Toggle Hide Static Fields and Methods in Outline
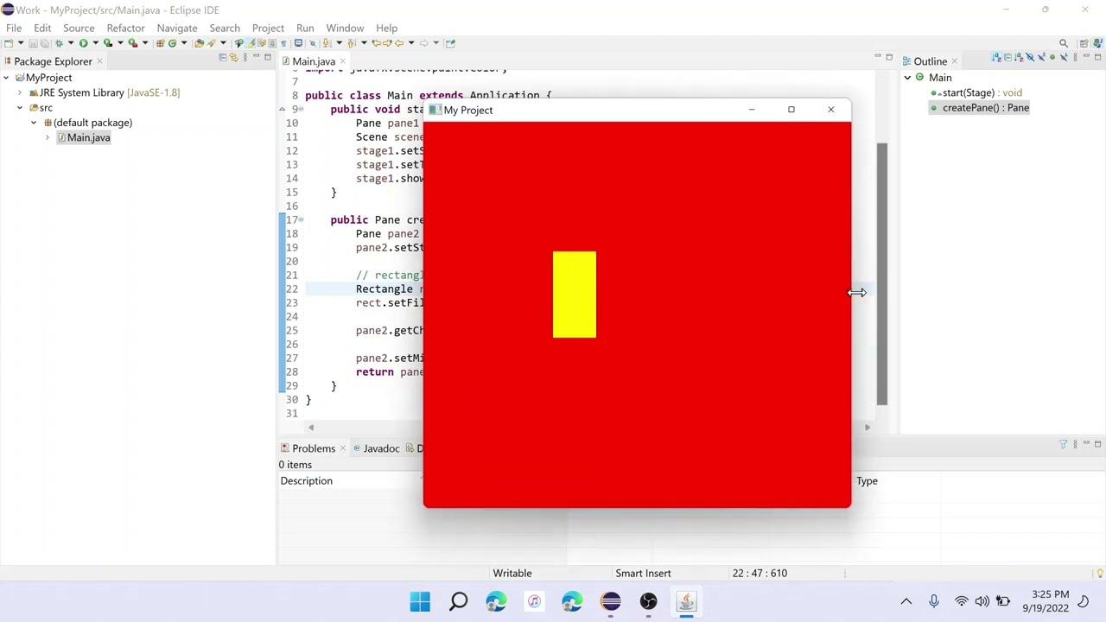This screenshot has width=1106, height=622. [1041, 57]
